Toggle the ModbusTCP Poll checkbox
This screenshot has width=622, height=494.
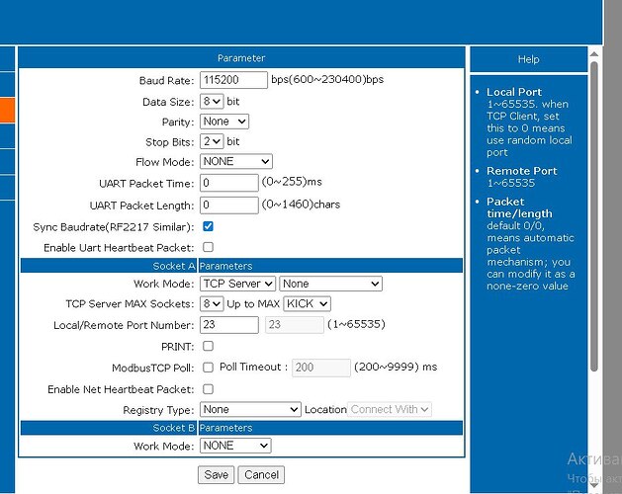[208, 368]
